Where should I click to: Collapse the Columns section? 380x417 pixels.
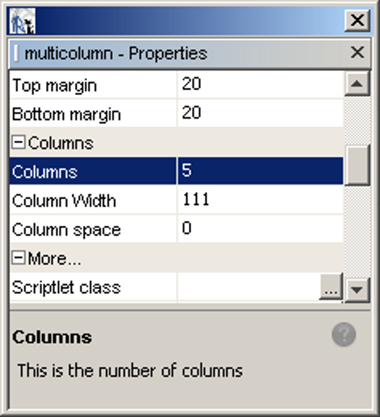pos(19,143)
